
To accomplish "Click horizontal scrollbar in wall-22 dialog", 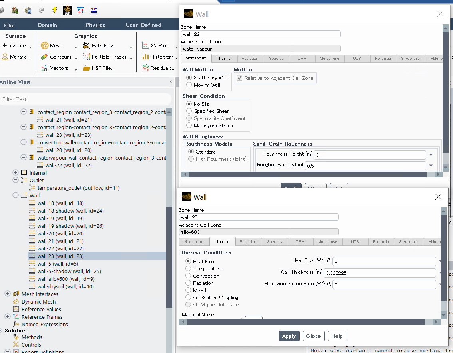I will [308, 174].
